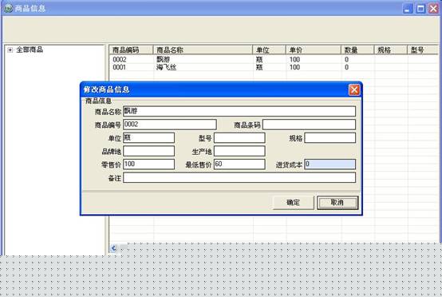Click the product name 海飞丝 in the table
Image resolution: width=442 pixels, height=297 pixels.
click(166, 67)
